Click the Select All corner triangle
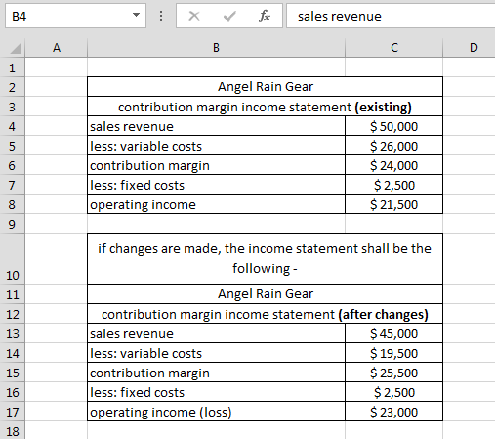Image resolution: width=495 pixels, height=439 pixels. coord(16,48)
